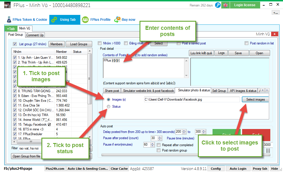The image size is (283, 172).
Task: Click the Select images button
Action: click(x=255, y=99)
